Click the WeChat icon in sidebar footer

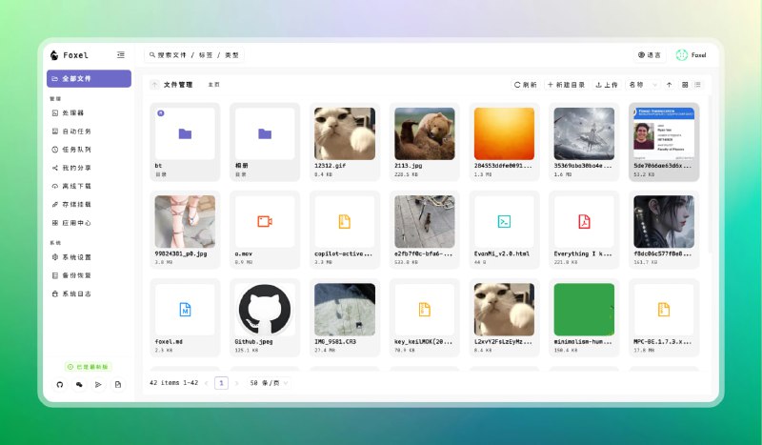coord(79,384)
